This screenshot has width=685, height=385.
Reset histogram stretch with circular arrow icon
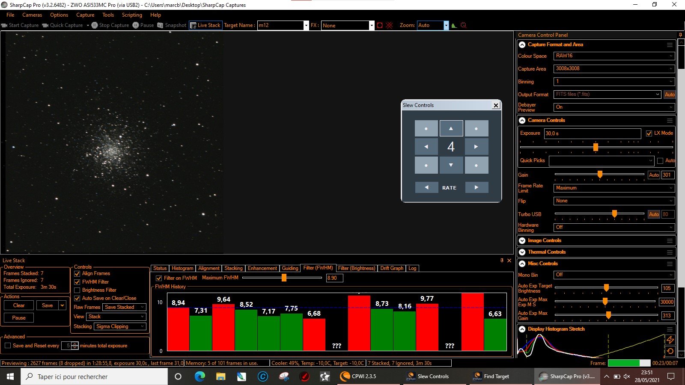click(x=670, y=351)
